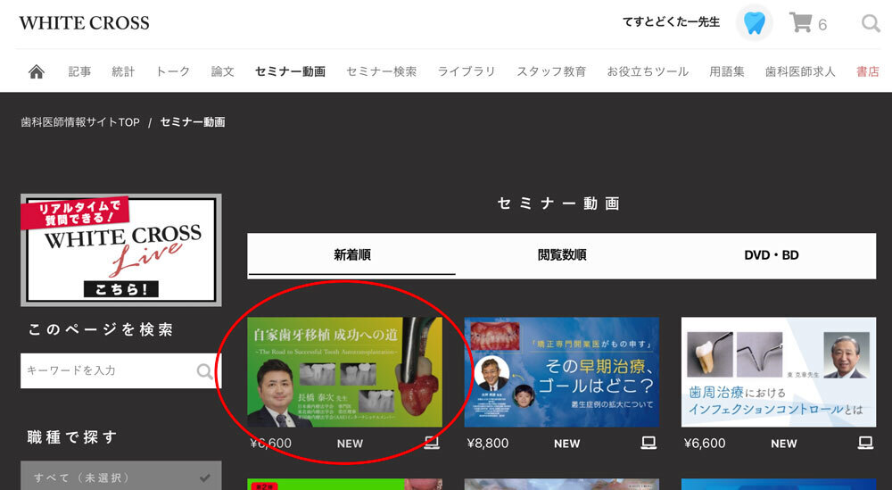Open search via top-right magnifier icon
The width and height of the screenshot is (892, 490).
click(871, 23)
